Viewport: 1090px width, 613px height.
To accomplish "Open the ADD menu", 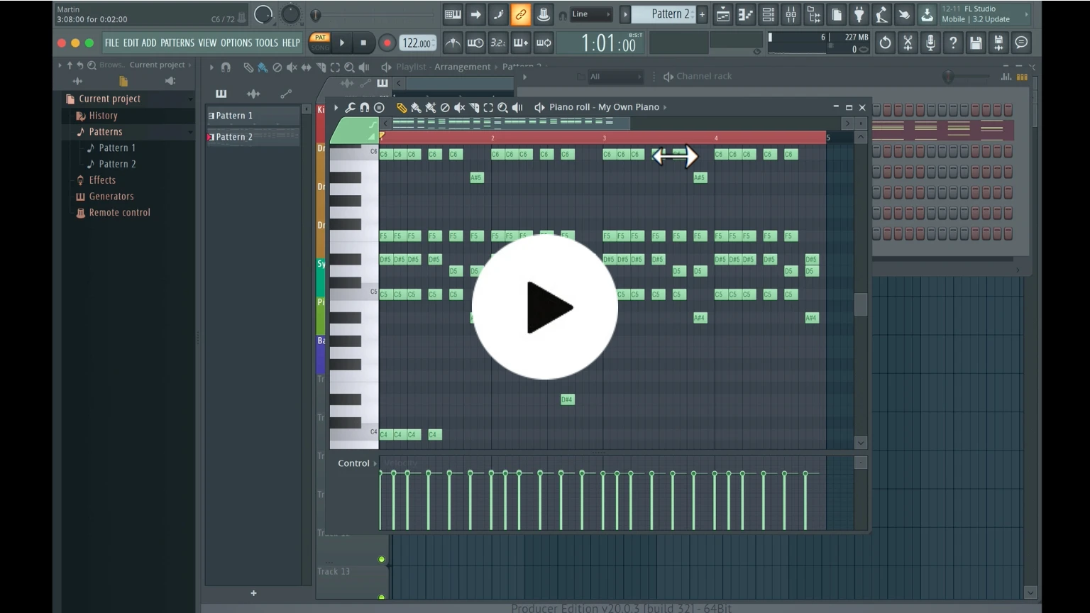I will pos(149,43).
